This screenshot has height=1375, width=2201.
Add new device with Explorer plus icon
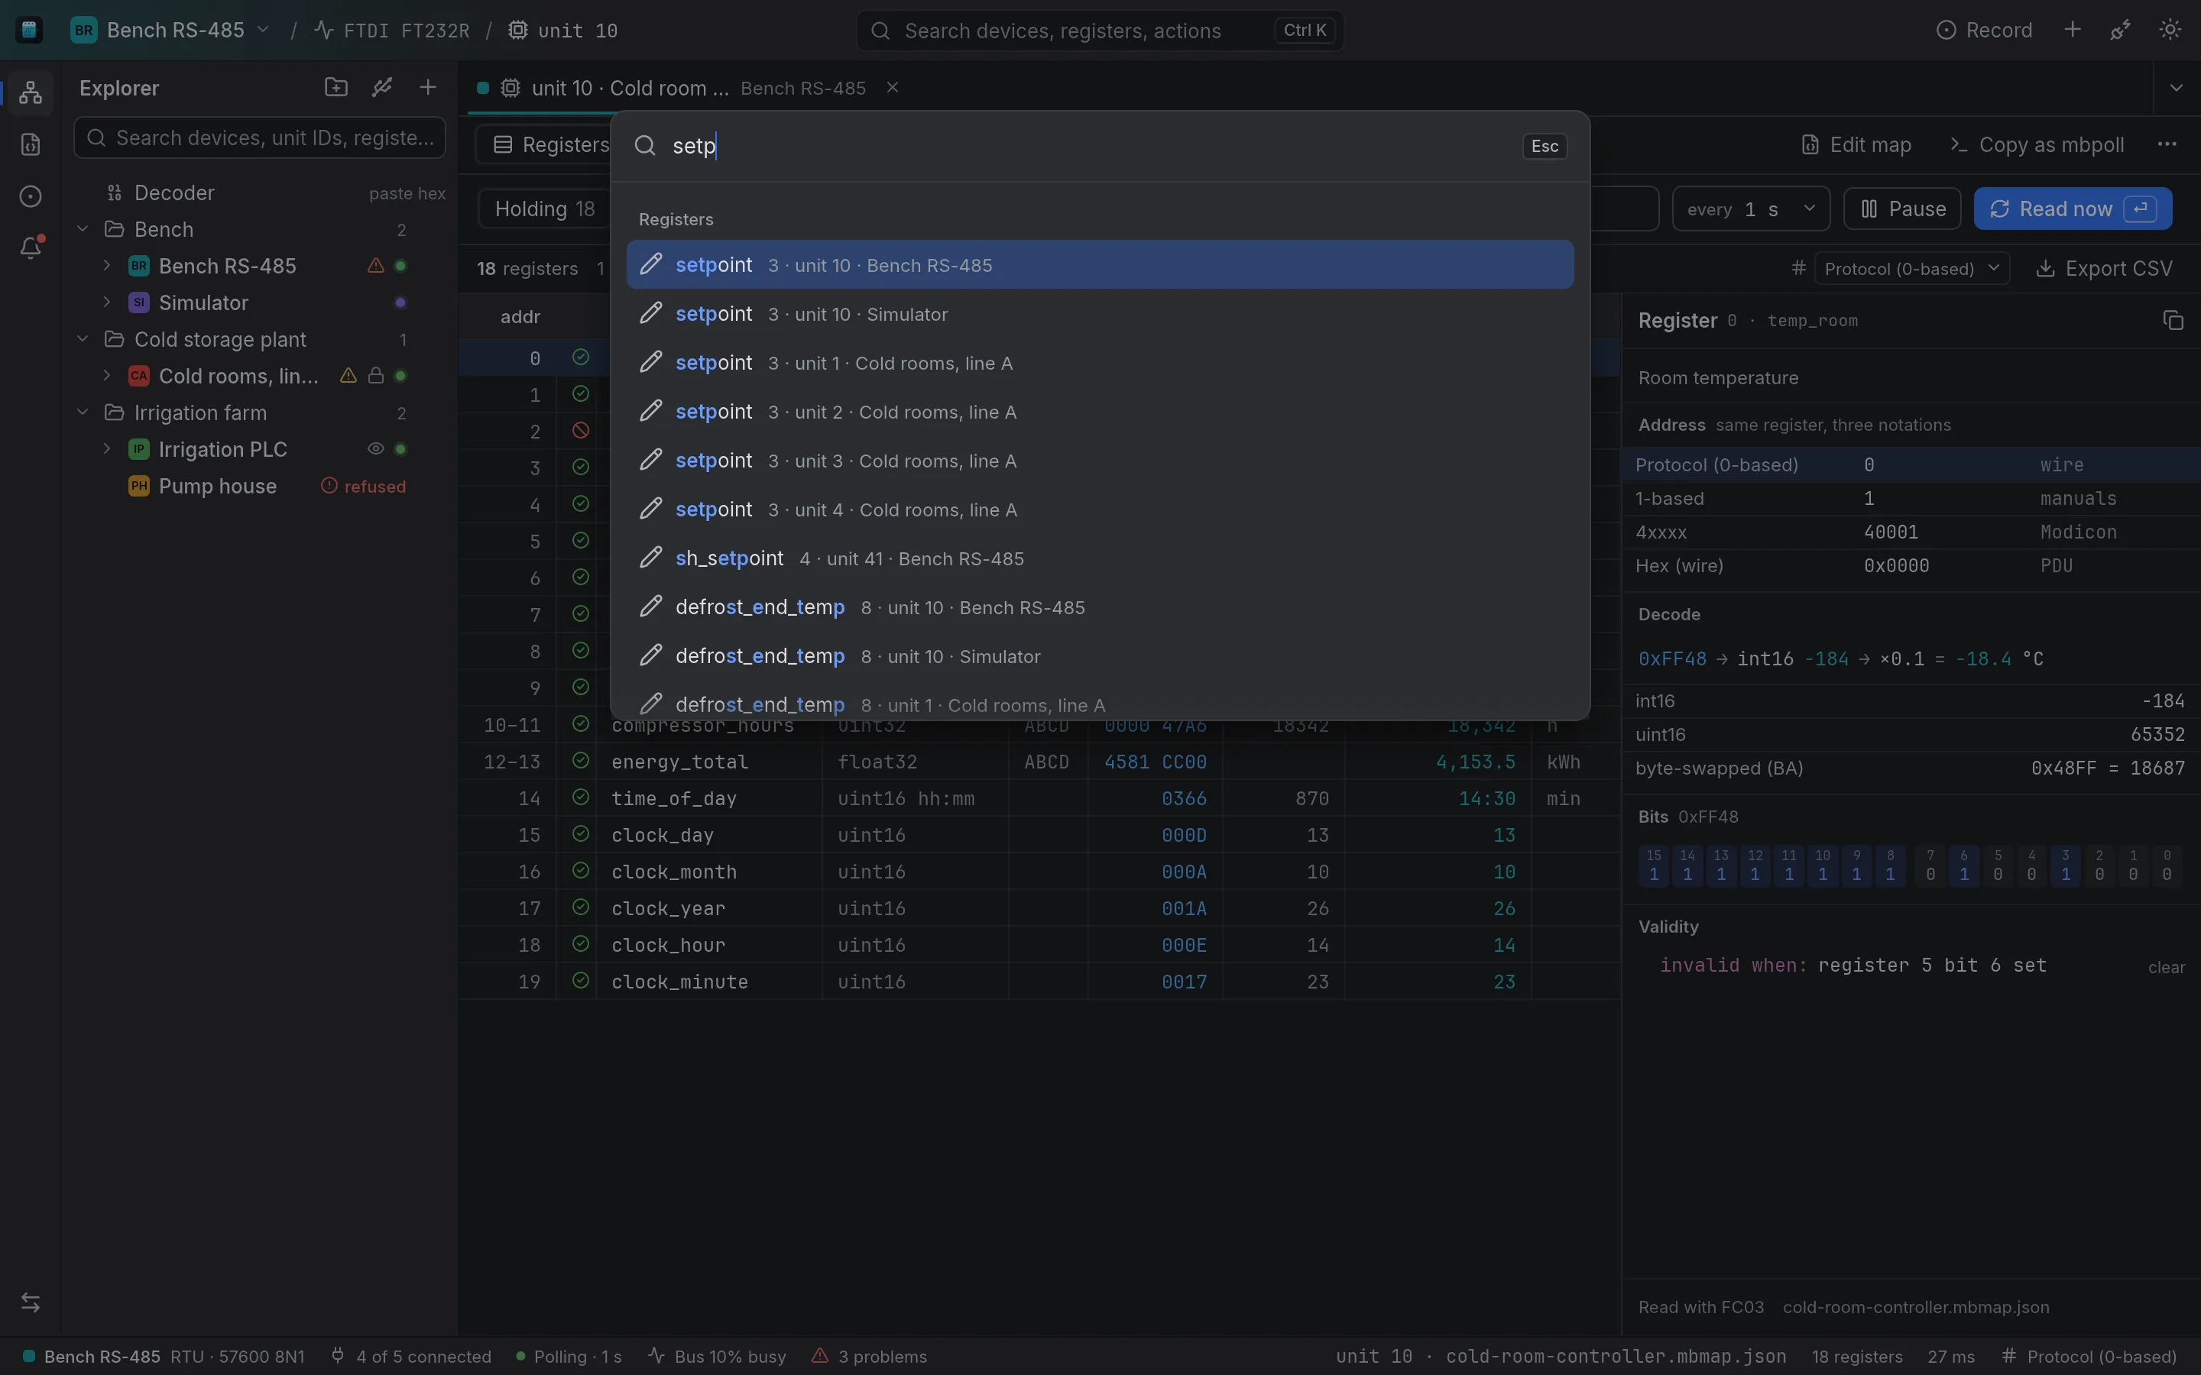(x=427, y=87)
